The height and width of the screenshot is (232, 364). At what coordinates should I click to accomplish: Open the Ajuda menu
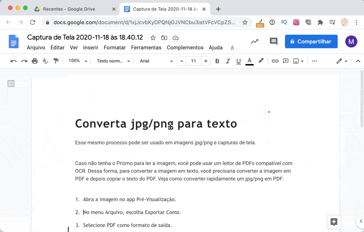click(x=216, y=47)
